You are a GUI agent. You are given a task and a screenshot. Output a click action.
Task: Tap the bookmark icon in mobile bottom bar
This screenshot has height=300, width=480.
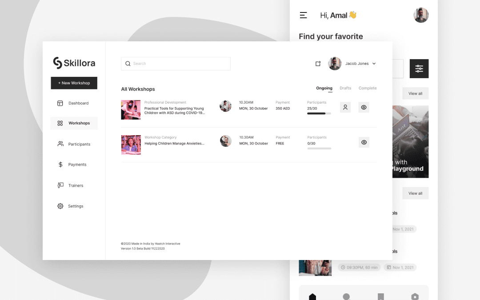[381, 296]
